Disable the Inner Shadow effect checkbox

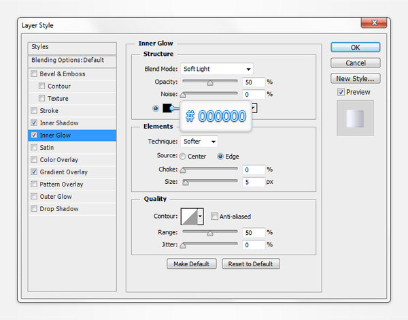click(34, 123)
